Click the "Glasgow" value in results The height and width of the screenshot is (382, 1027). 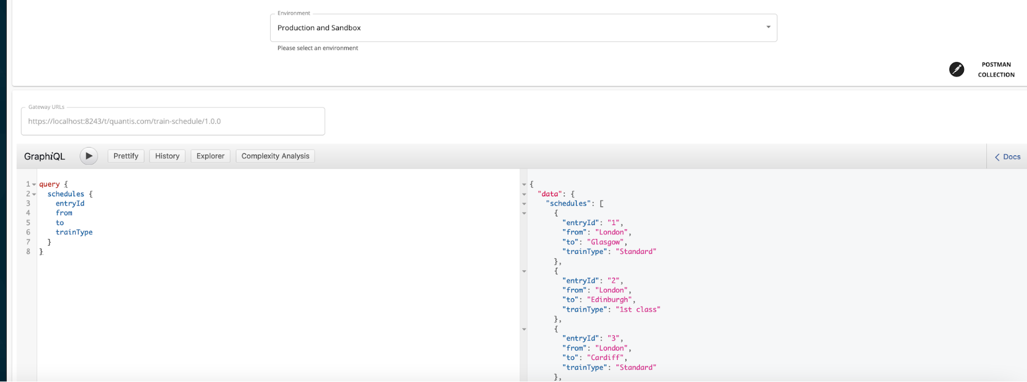point(605,242)
